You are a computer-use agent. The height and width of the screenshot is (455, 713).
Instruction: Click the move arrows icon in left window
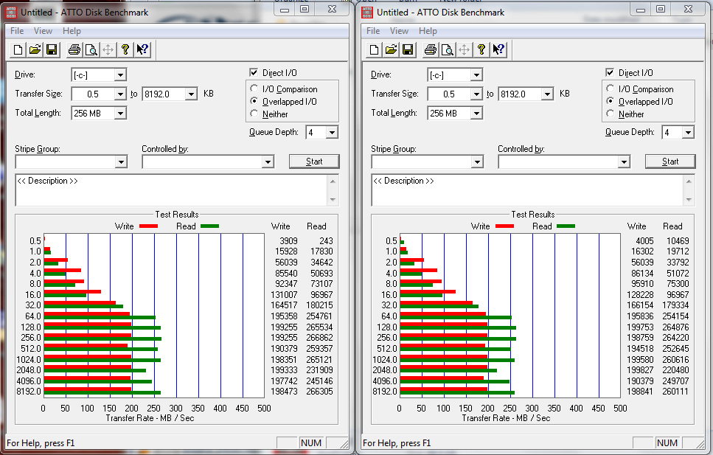pyautogui.click(x=108, y=49)
